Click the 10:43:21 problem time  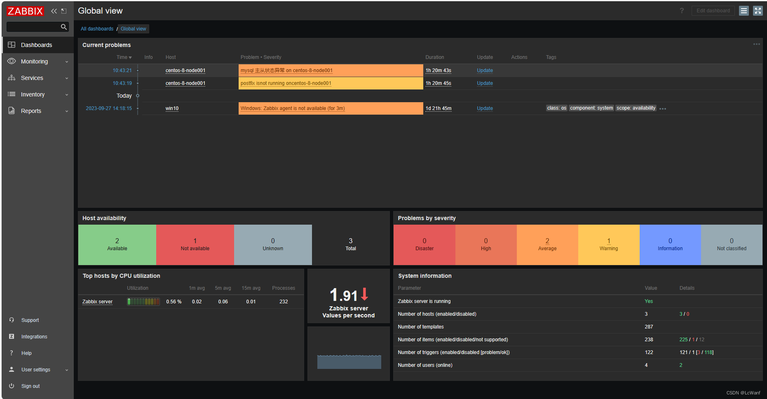pos(122,70)
